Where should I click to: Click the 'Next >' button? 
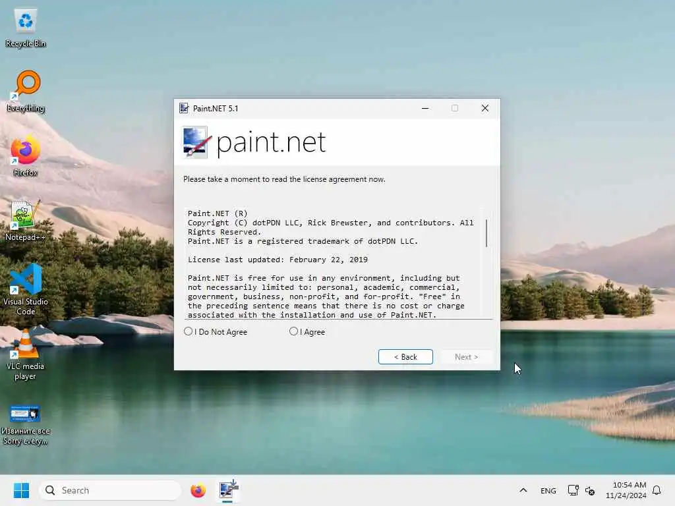click(x=466, y=356)
